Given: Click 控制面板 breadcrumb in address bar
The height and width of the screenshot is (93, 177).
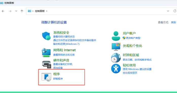Looking at the screenshot, I should point(40,11).
